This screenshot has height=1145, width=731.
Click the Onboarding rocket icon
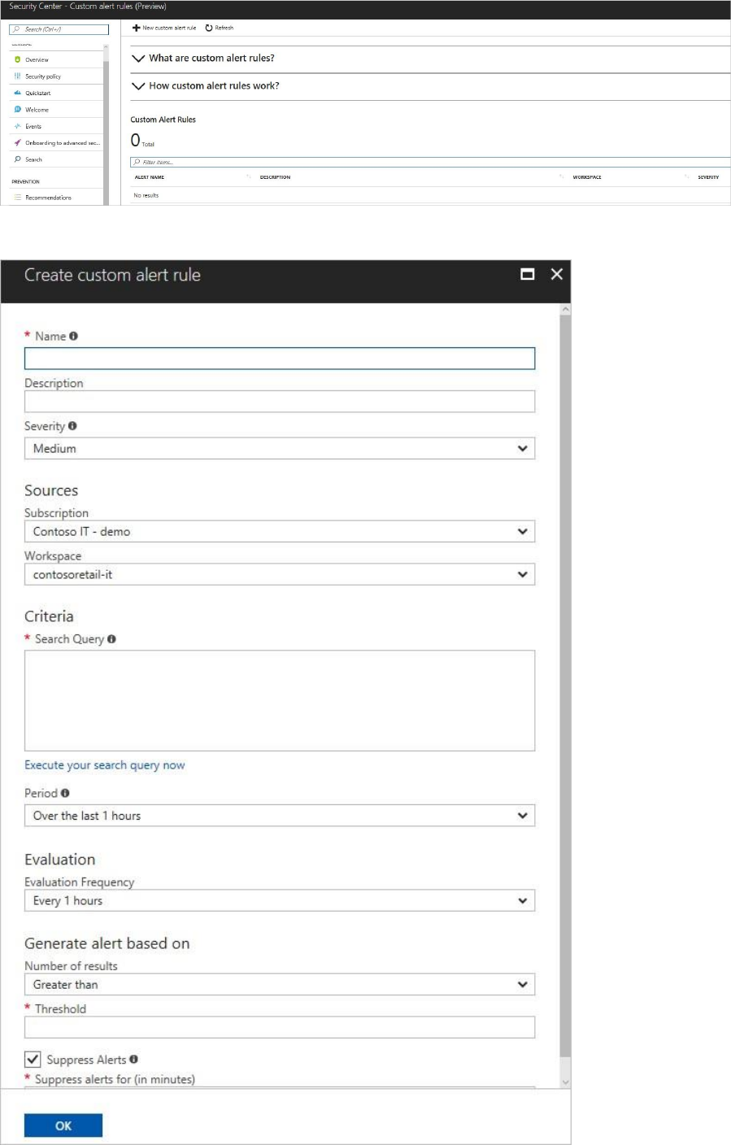click(18, 143)
